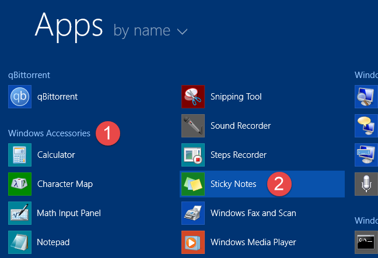
Task: Click the Steps Recorder icon
Action: (x=193, y=155)
